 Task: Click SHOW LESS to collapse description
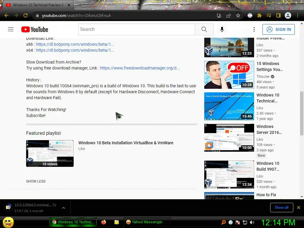[x=36, y=181]
